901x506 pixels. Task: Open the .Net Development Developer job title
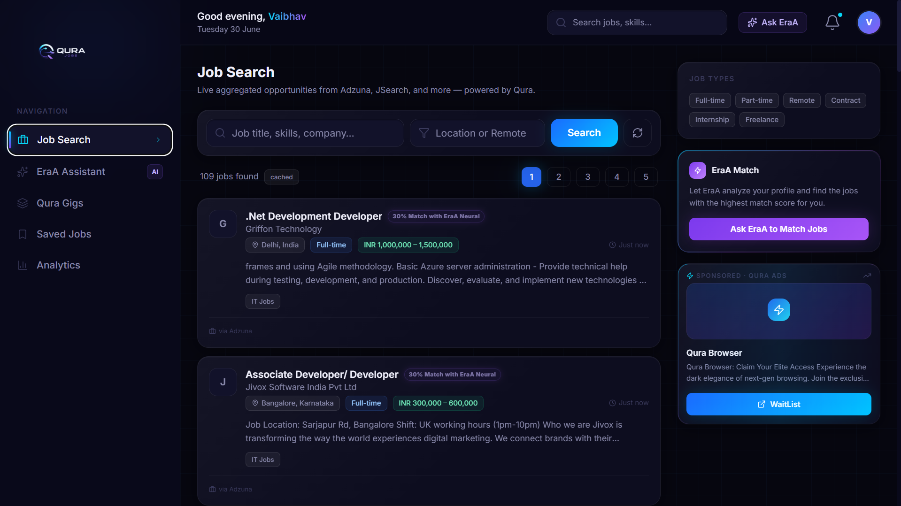tap(314, 216)
